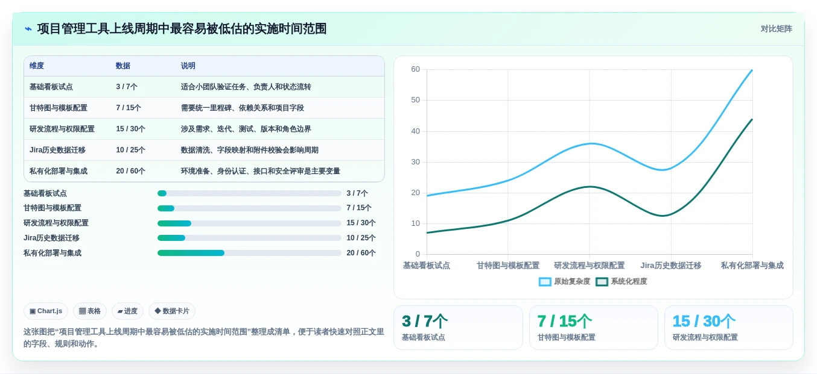Click the 数据 column header
Screen dimensions: 817x374
(x=123, y=66)
